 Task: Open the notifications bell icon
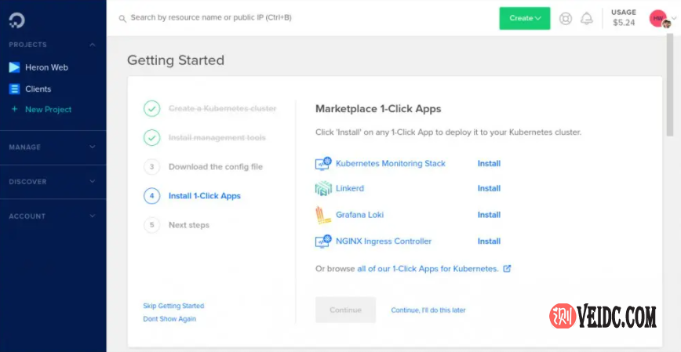tap(586, 18)
